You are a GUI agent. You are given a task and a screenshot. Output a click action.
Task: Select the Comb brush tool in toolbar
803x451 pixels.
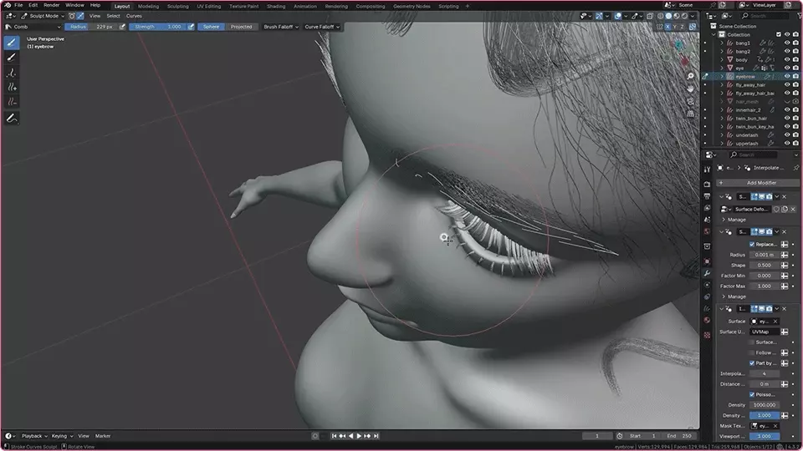(x=11, y=43)
